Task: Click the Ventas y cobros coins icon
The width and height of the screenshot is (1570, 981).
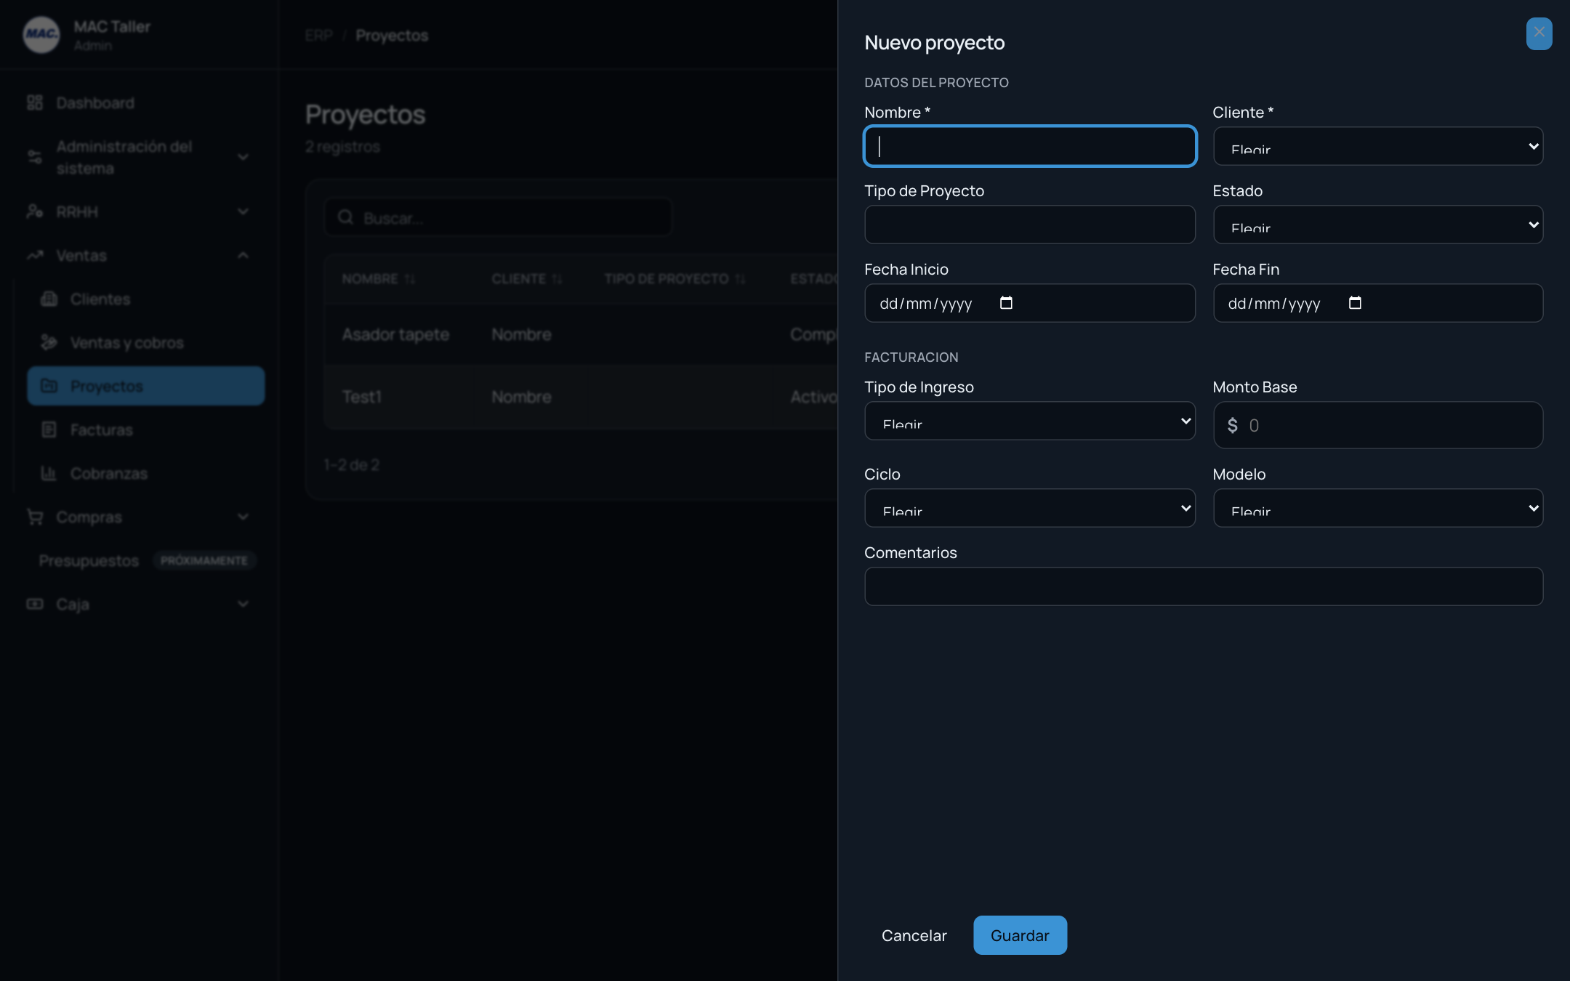Action: [49, 342]
